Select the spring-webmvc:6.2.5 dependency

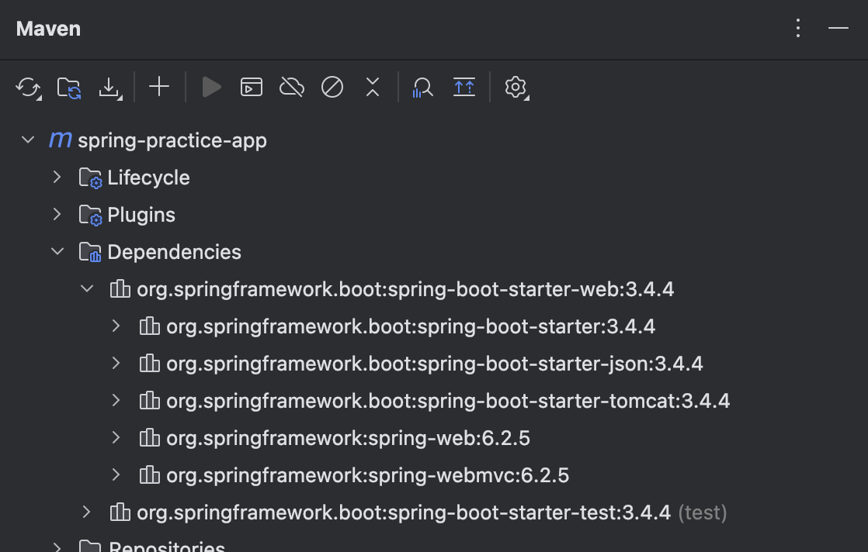[367, 475]
